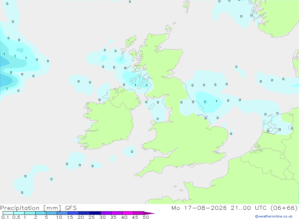299x219 pixels.
Task: Click the 'Mo 17-08-2026 21..00 UTC (06+66)' timestamp
Action: pyautogui.click(x=234, y=208)
